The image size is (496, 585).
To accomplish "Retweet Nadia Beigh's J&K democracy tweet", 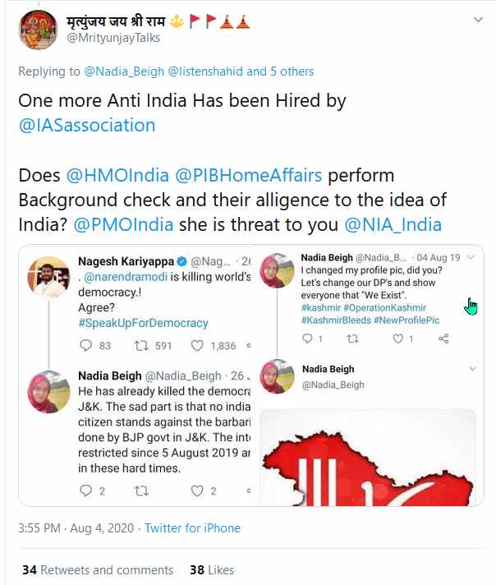I will [140, 491].
